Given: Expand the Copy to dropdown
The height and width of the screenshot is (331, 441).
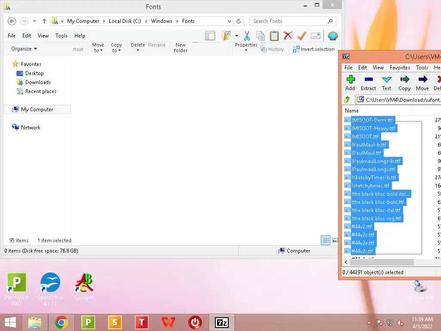Looking at the screenshot, I should click(116, 47).
